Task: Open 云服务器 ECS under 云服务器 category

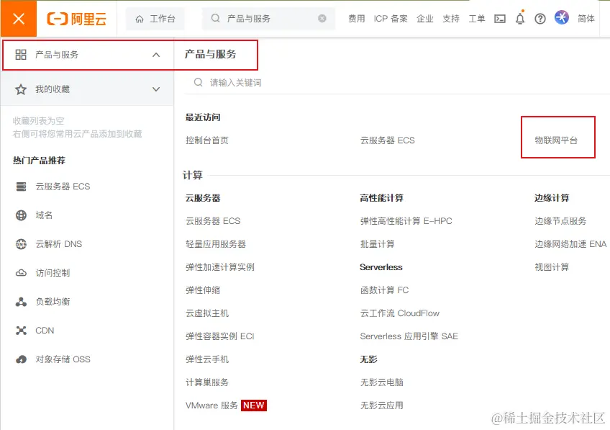Action: point(213,221)
